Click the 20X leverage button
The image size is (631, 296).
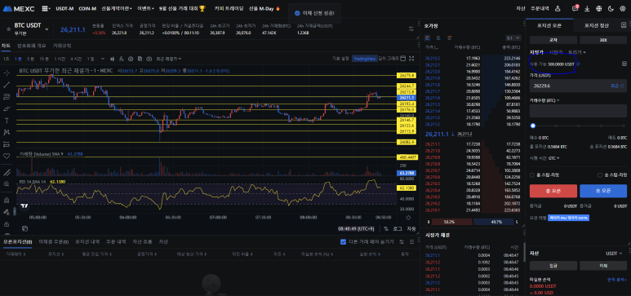[x=602, y=40]
